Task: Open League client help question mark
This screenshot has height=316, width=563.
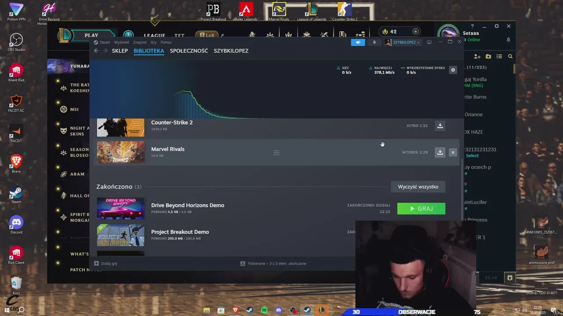Action: coord(472,26)
